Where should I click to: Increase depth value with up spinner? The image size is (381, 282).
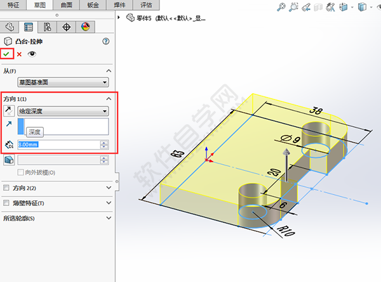tap(104, 143)
